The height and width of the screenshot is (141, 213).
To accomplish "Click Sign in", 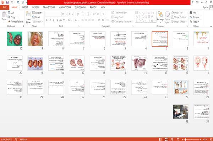I will [206, 7].
